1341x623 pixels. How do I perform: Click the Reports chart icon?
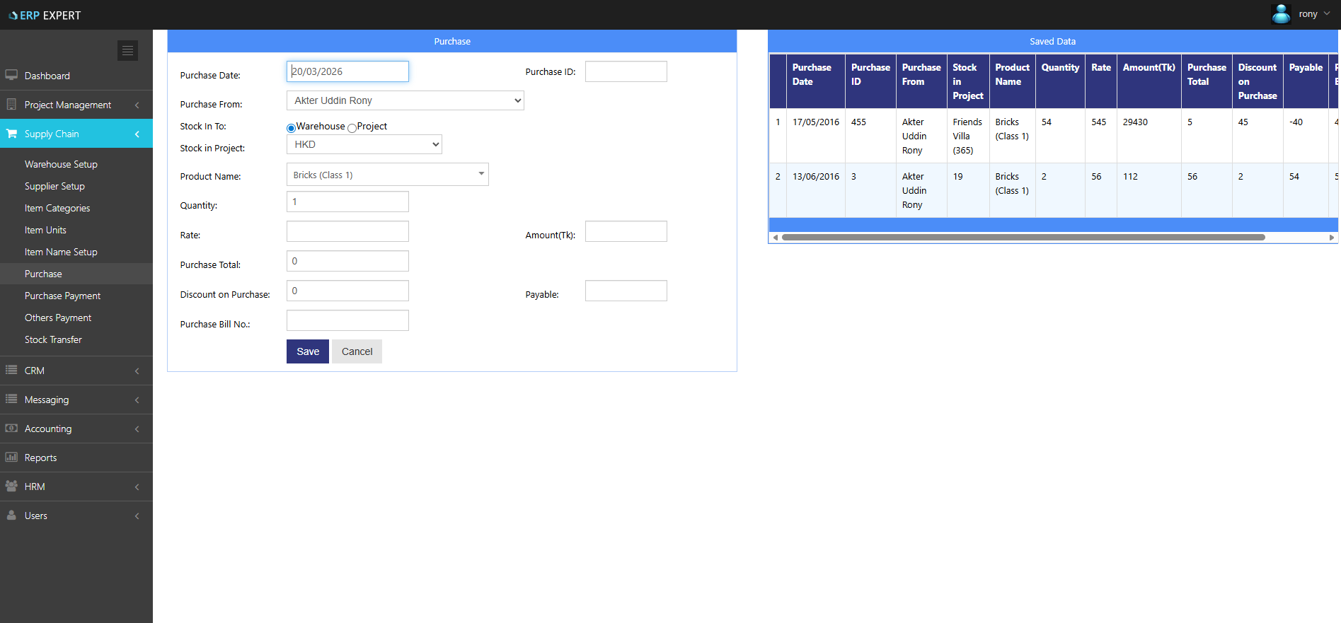click(x=11, y=458)
